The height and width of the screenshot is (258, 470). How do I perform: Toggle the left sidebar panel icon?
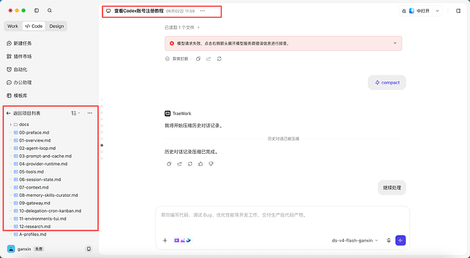(37, 10)
